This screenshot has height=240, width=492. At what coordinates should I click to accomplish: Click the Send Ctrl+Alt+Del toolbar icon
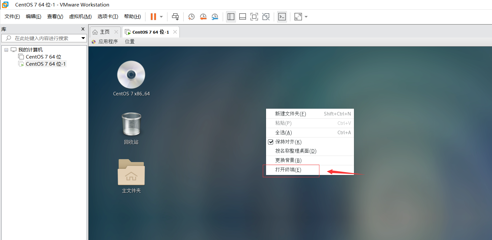click(x=175, y=16)
